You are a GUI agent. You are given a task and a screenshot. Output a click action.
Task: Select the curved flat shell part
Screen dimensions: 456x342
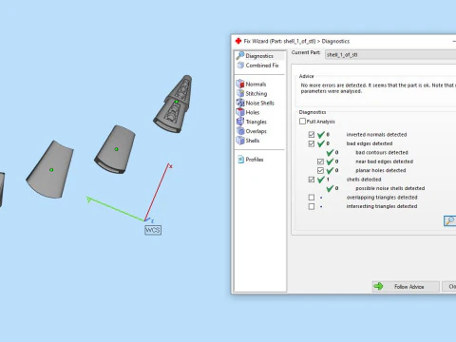(x=50, y=170)
